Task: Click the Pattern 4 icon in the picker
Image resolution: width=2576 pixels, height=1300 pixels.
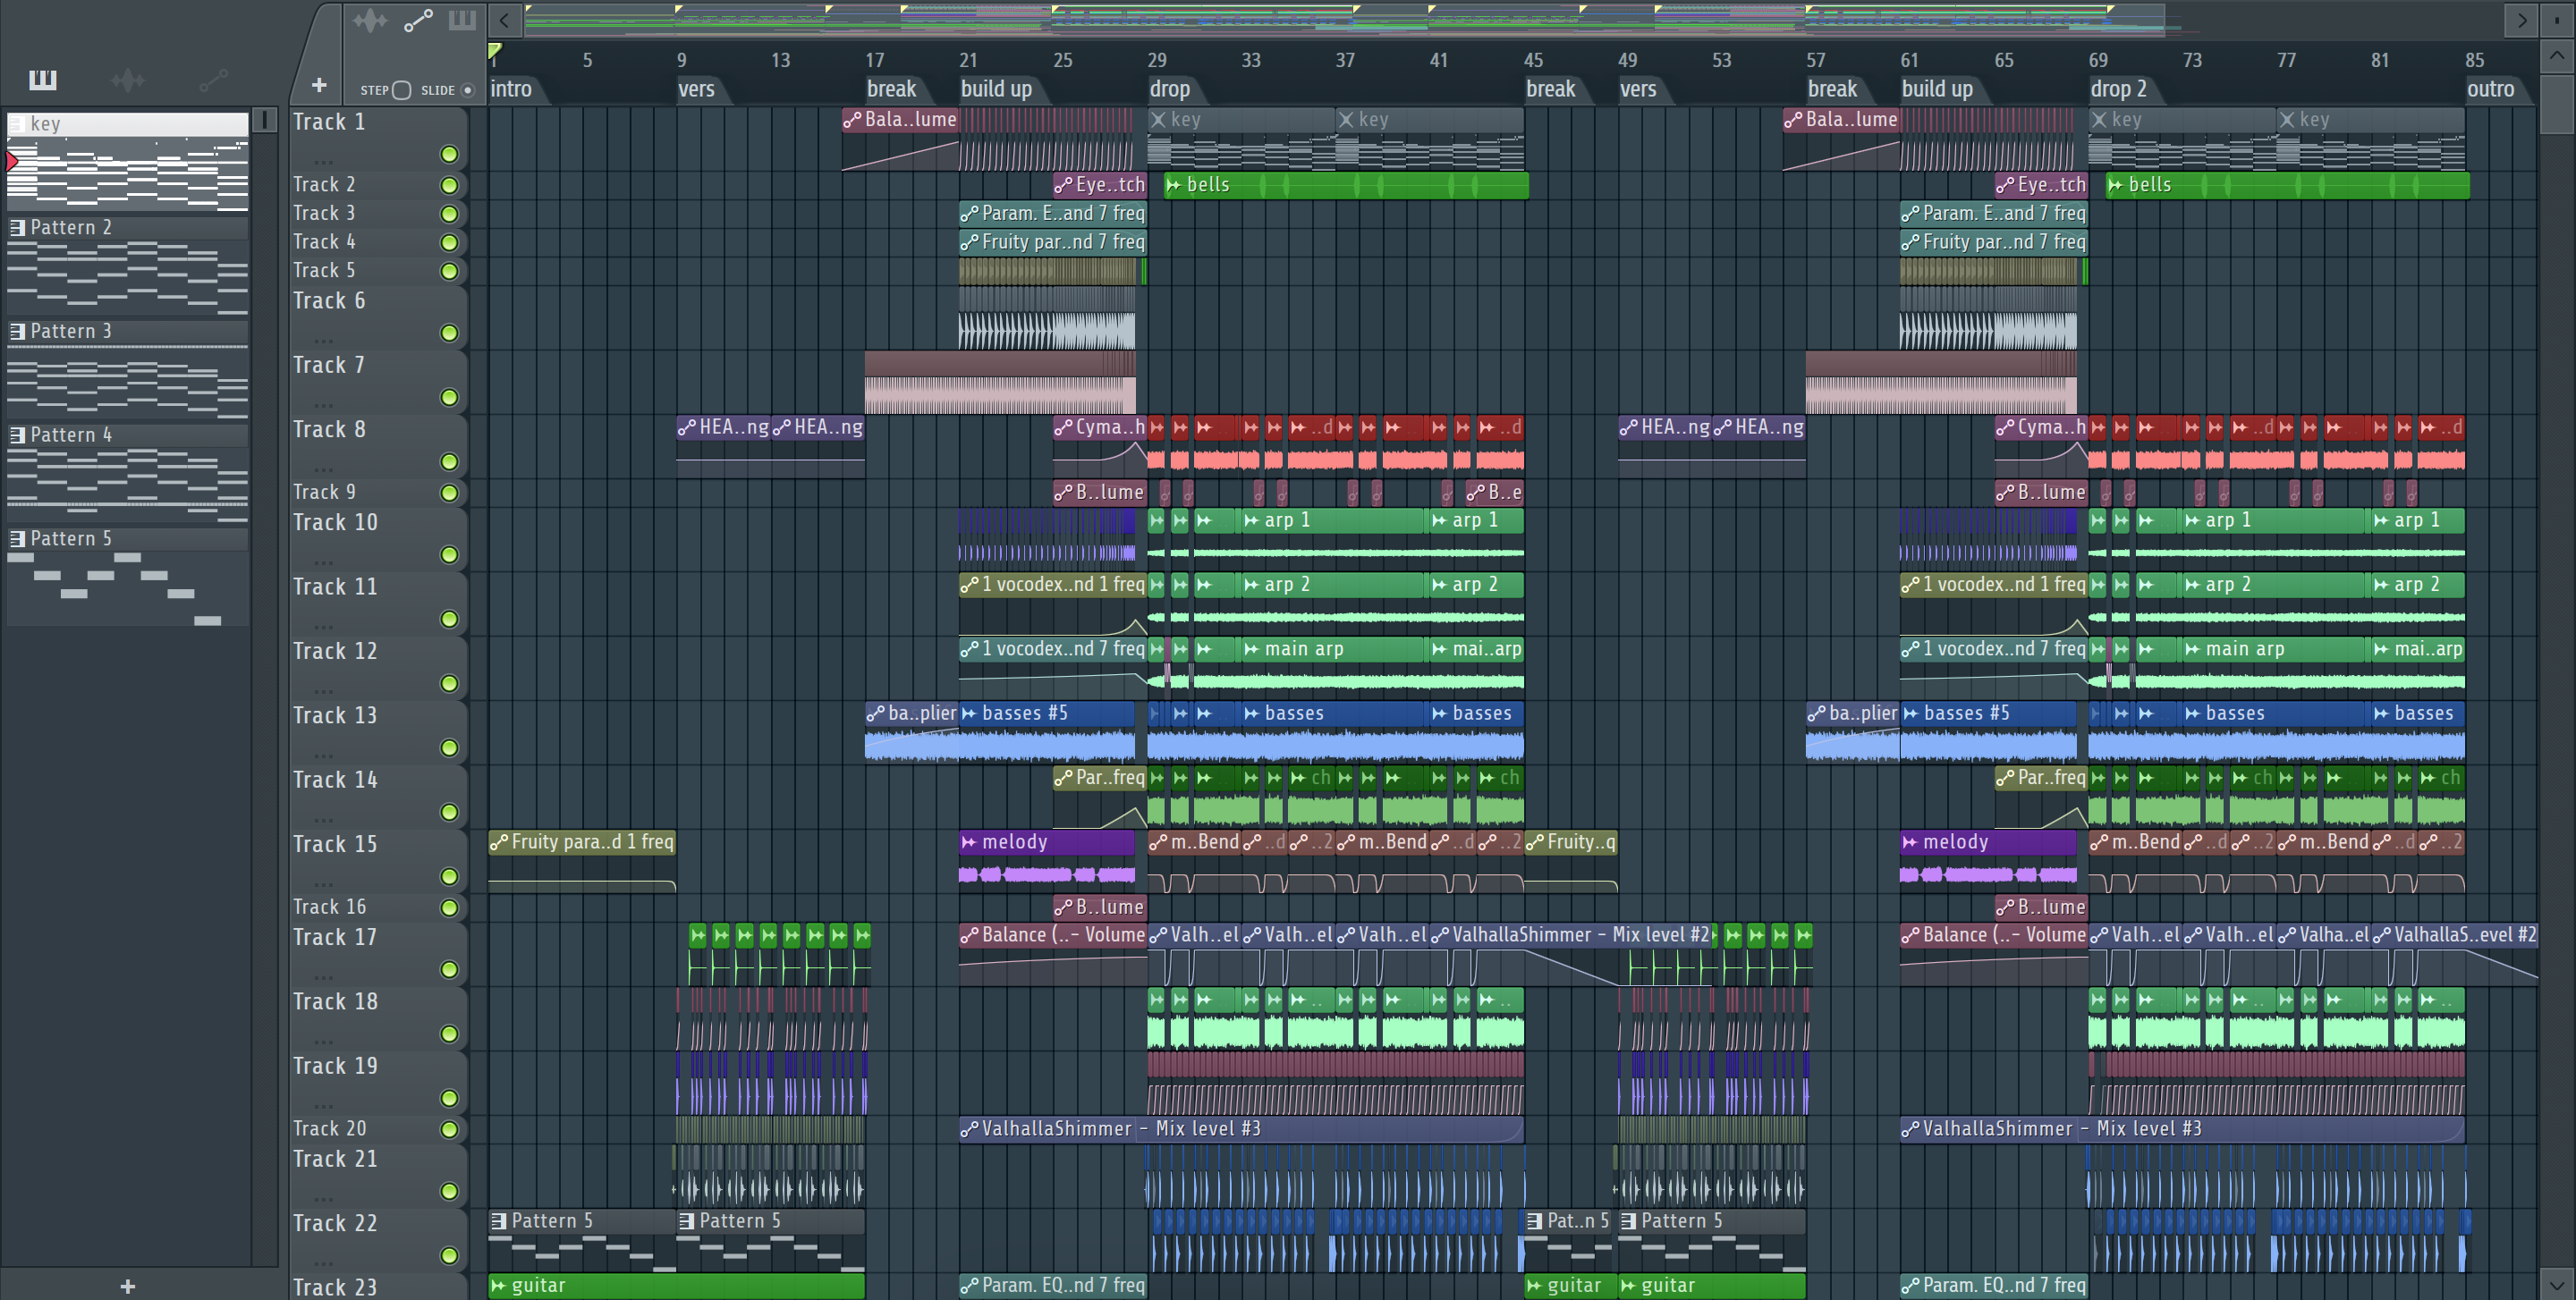Action: pos(17,435)
